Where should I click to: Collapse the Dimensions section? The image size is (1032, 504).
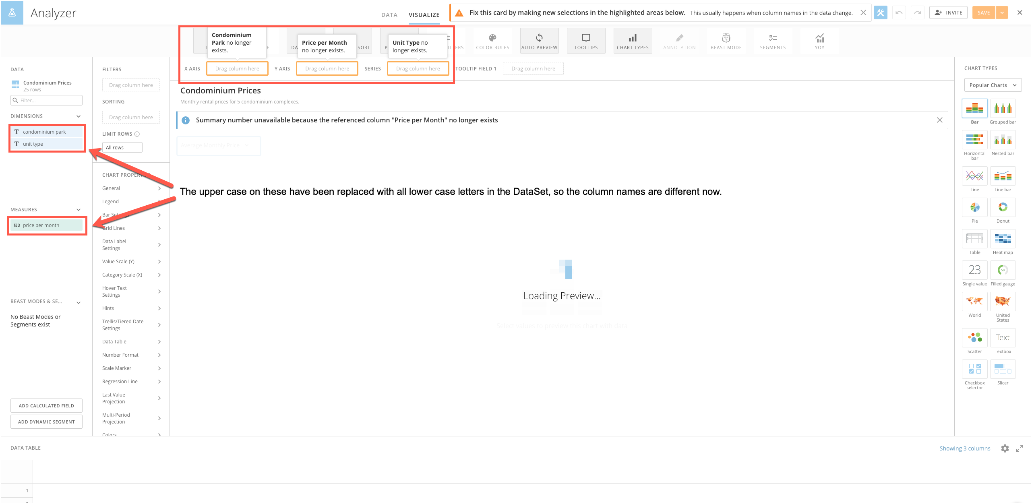point(79,116)
